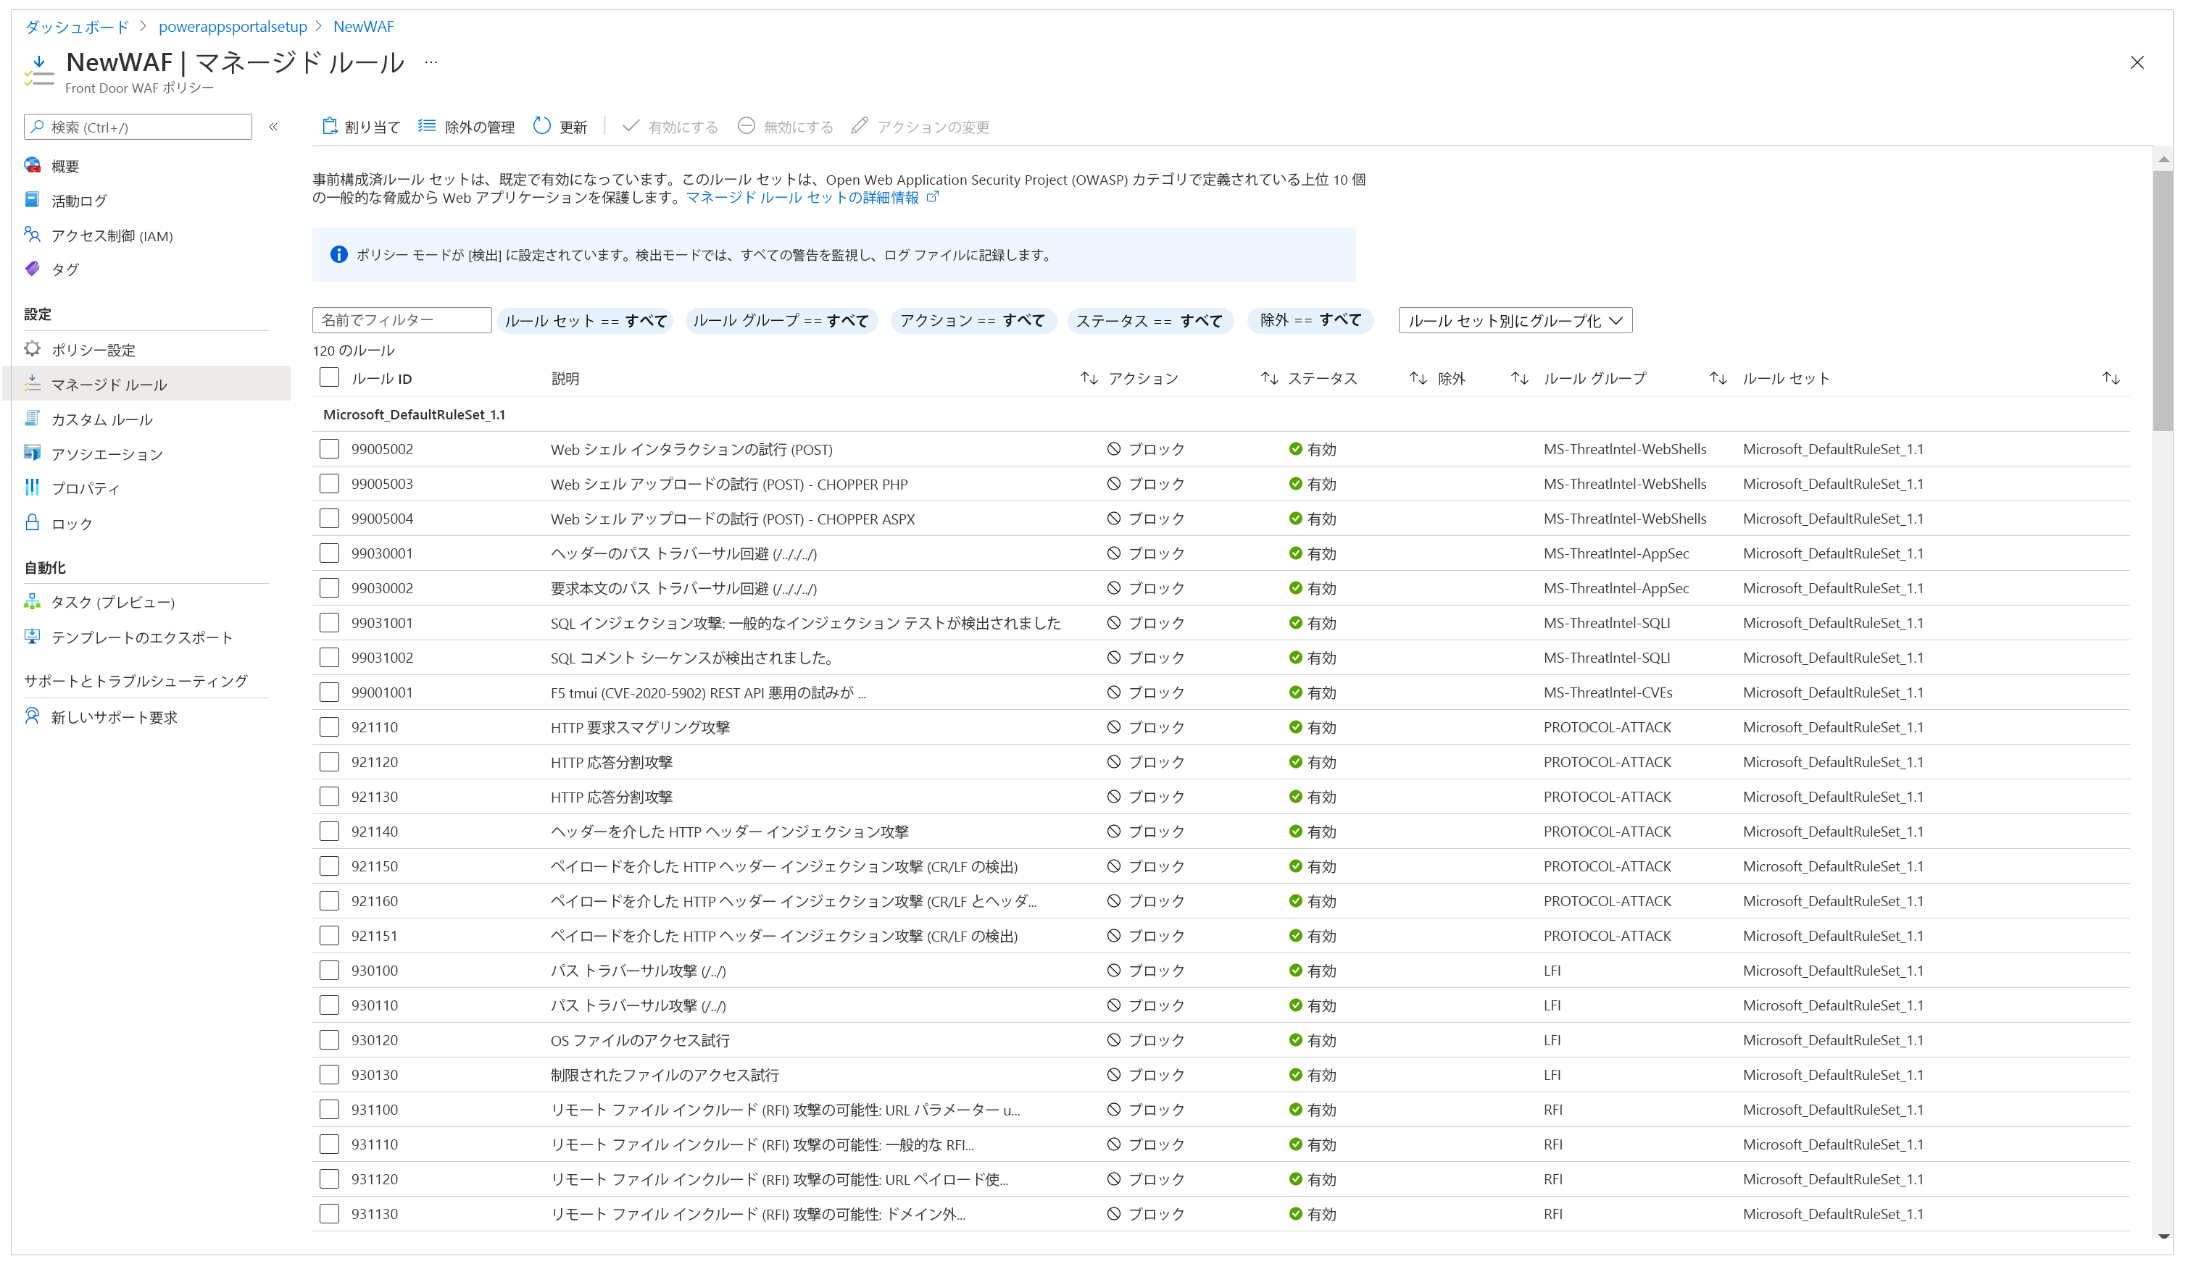Check rule 99005002 checkbox

pos(328,448)
